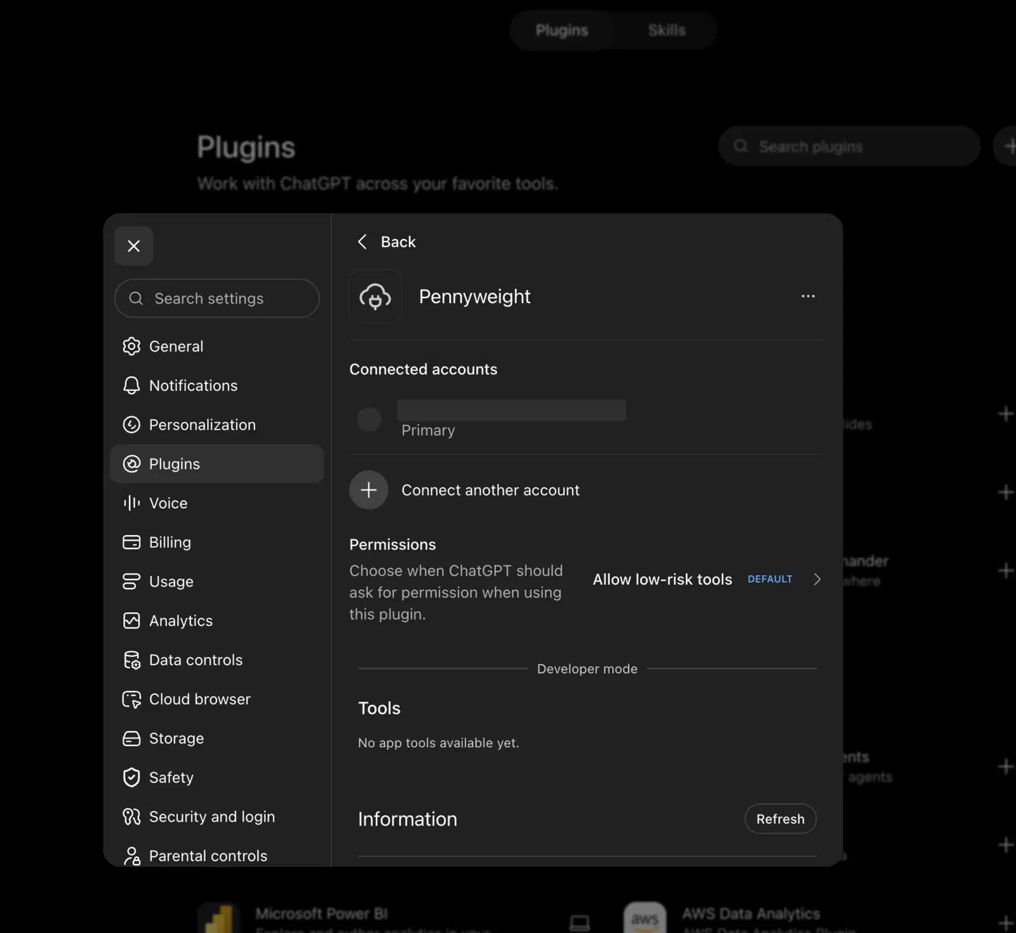Switch to the Plugins tab in background
The width and height of the screenshot is (1016, 933).
562,30
